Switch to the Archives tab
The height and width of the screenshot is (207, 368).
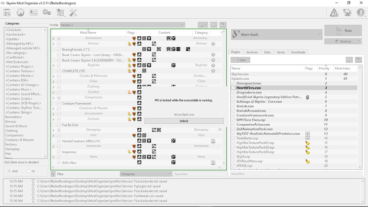252,52
